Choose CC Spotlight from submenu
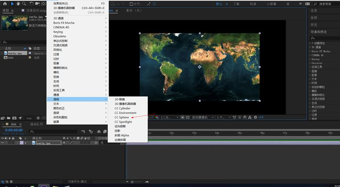Viewport: 340px width, 187px height. click(x=123, y=122)
